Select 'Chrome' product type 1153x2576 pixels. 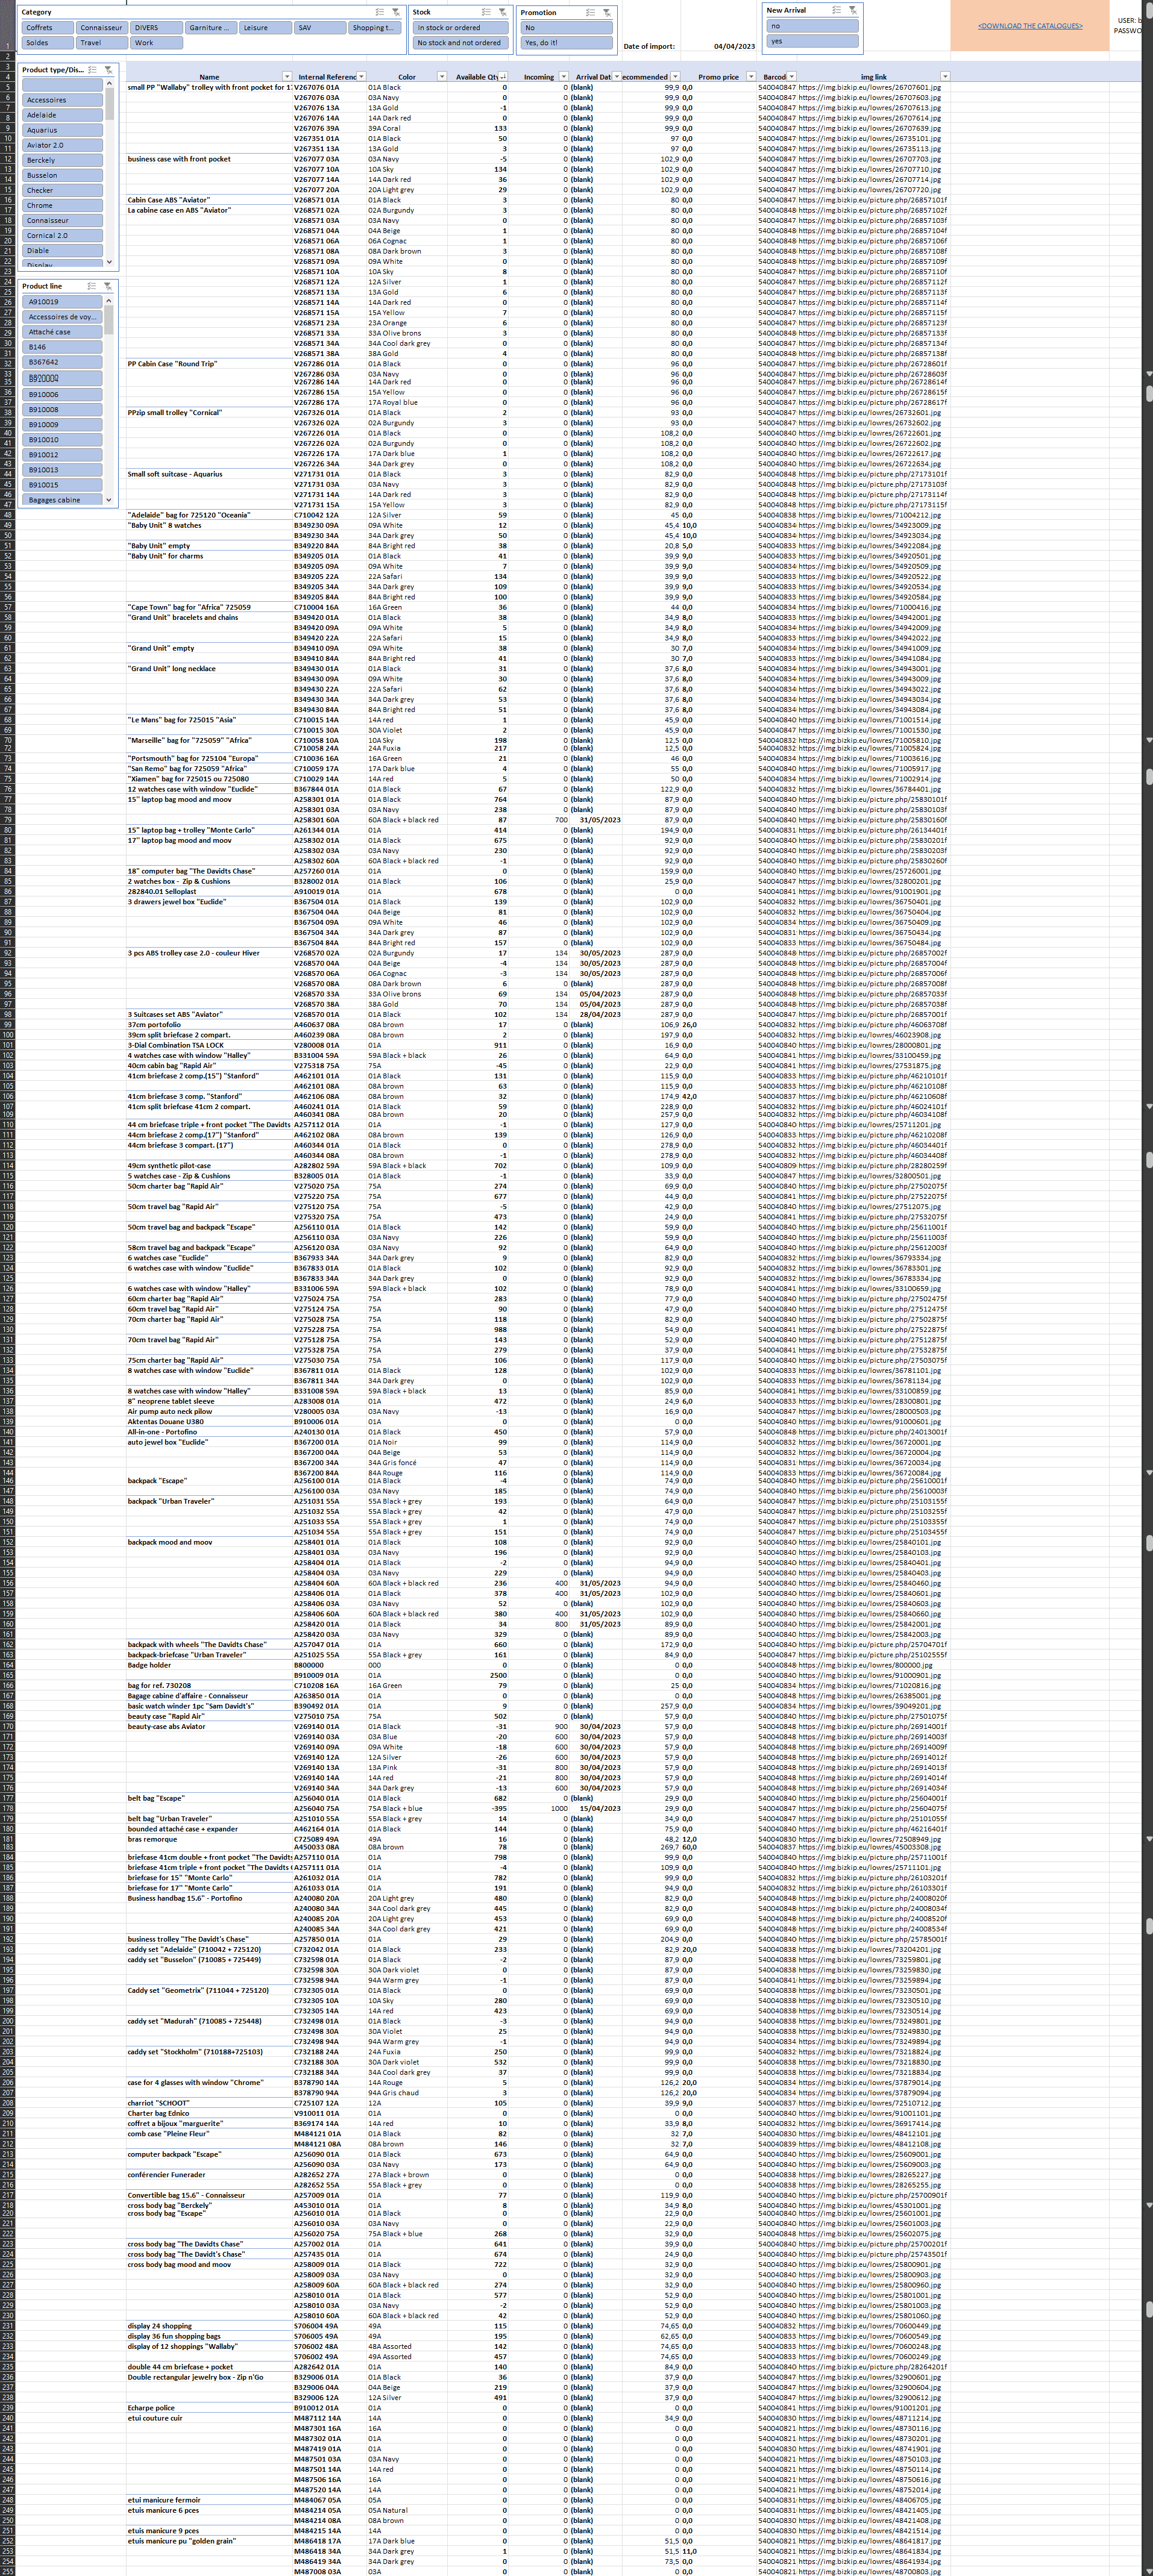62,205
